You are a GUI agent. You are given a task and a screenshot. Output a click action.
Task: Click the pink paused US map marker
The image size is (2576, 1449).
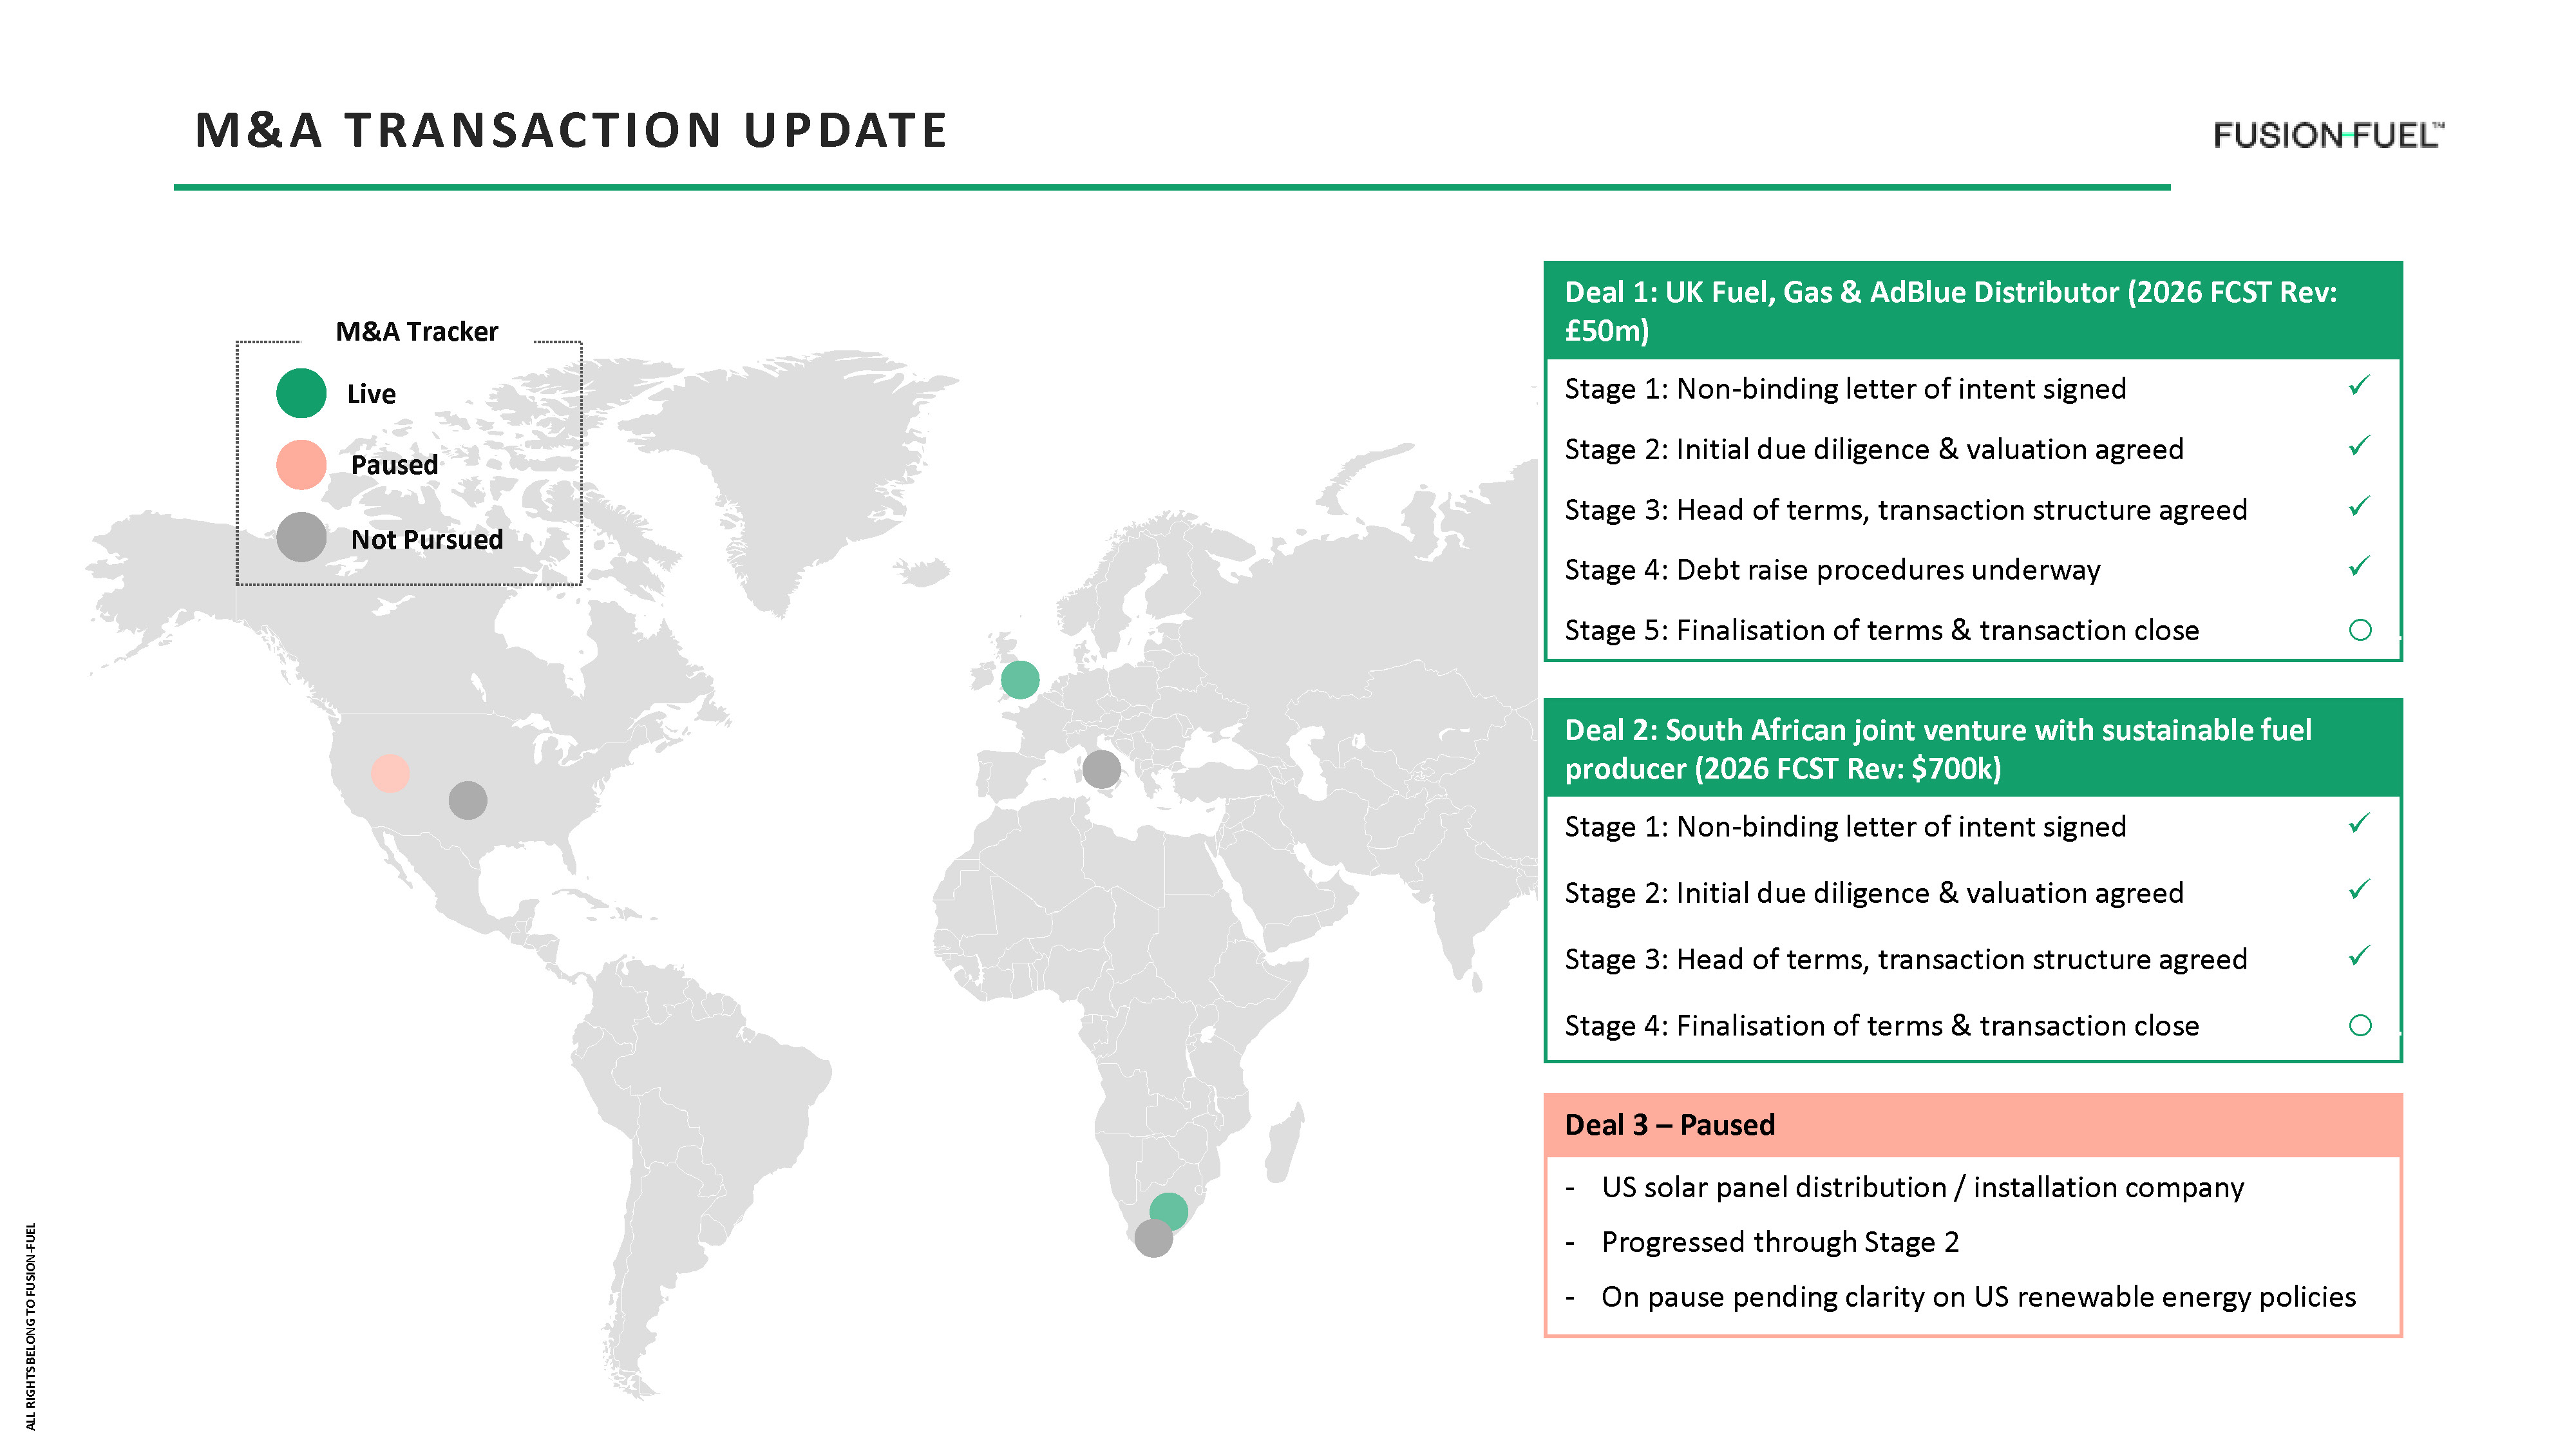pos(390,773)
